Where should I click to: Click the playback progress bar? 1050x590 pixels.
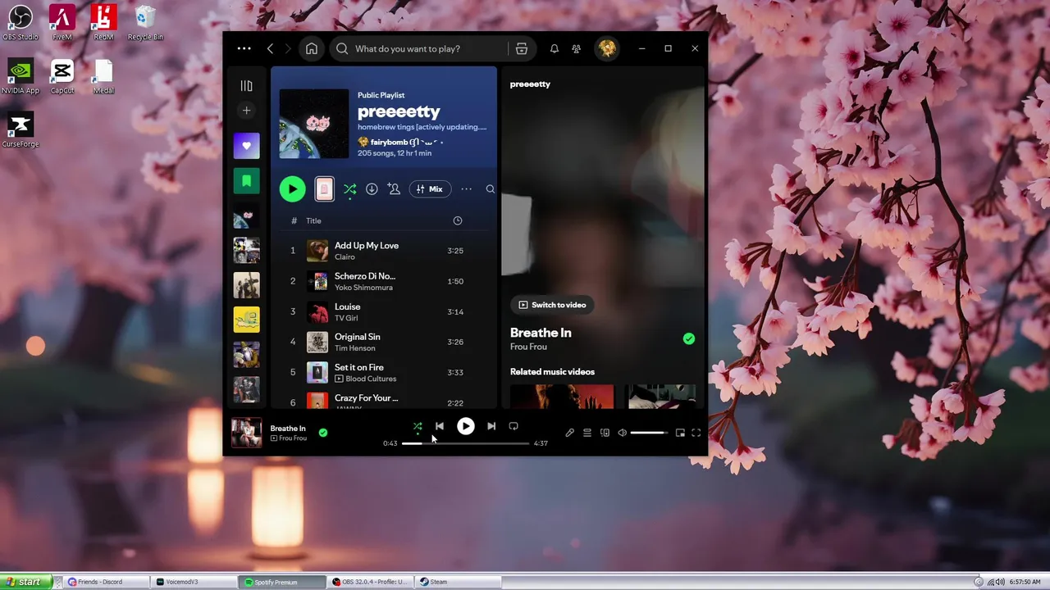465,443
